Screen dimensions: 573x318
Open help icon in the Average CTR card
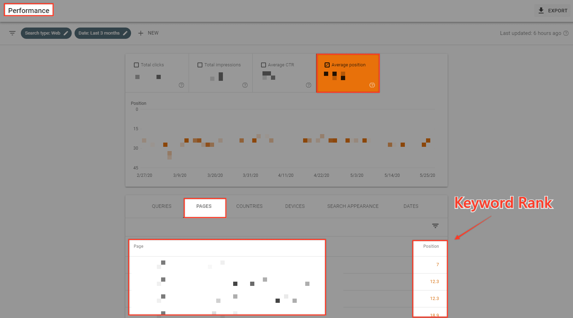[x=309, y=85]
